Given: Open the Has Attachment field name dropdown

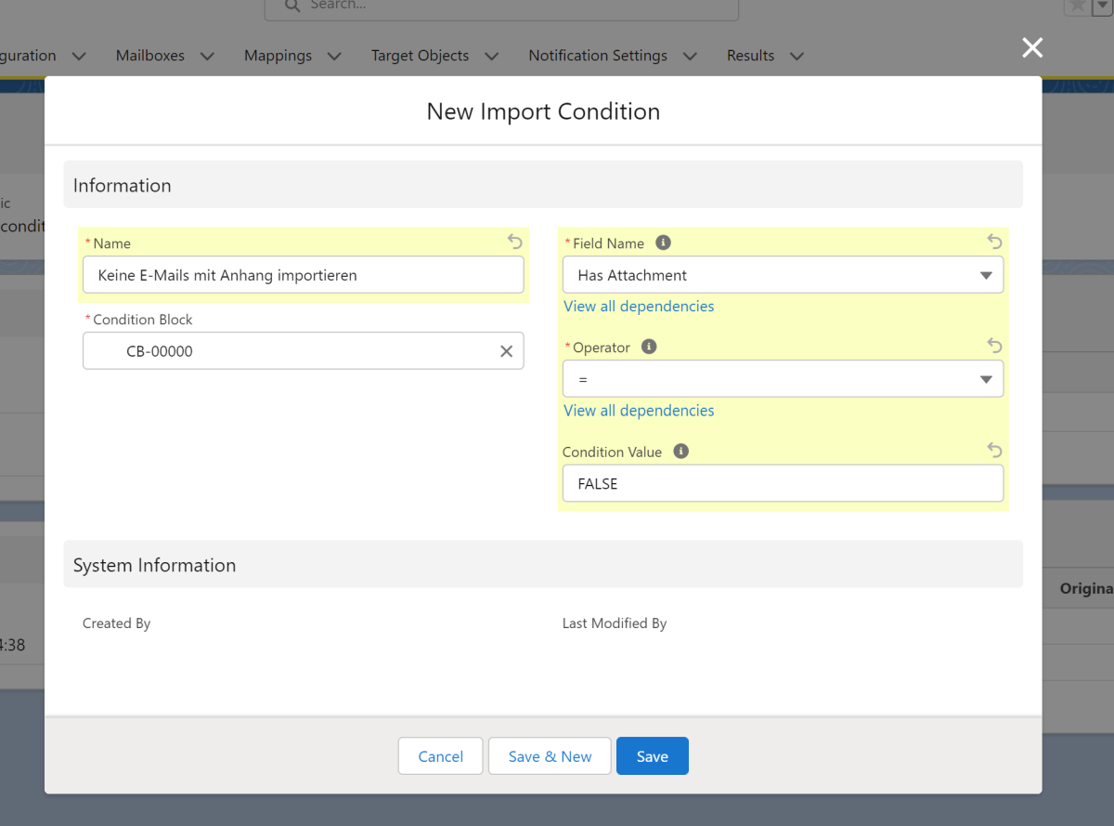Looking at the screenshot, I should tap(783, 275).
